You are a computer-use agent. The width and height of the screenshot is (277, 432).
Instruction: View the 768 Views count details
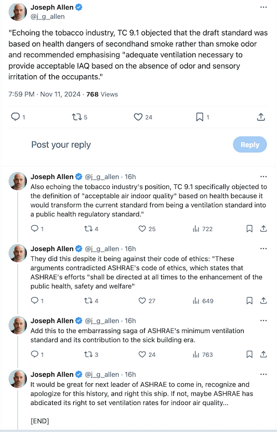click(102, 94)
